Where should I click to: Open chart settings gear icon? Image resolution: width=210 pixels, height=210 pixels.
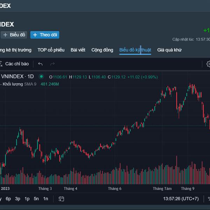(x=208, y=64)
